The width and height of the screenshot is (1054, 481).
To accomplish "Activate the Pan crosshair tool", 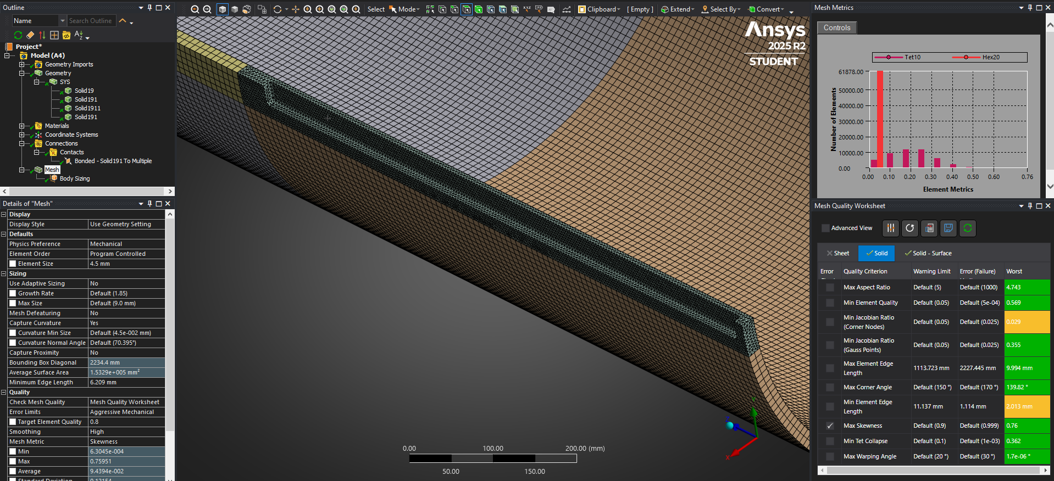I will 296,9.
